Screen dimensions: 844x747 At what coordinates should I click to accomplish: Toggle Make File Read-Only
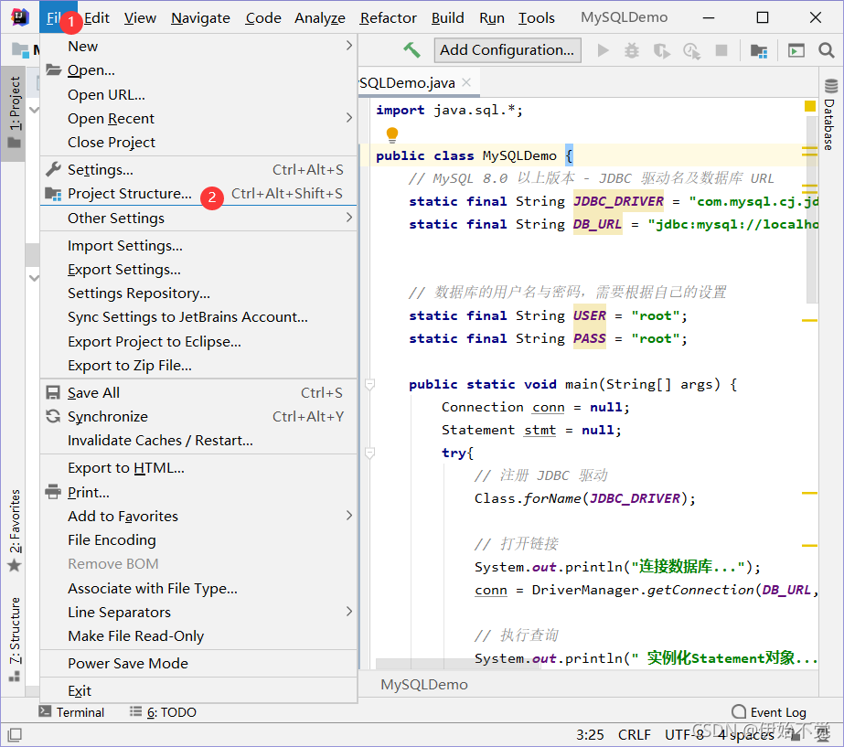(x=198, y=635)
